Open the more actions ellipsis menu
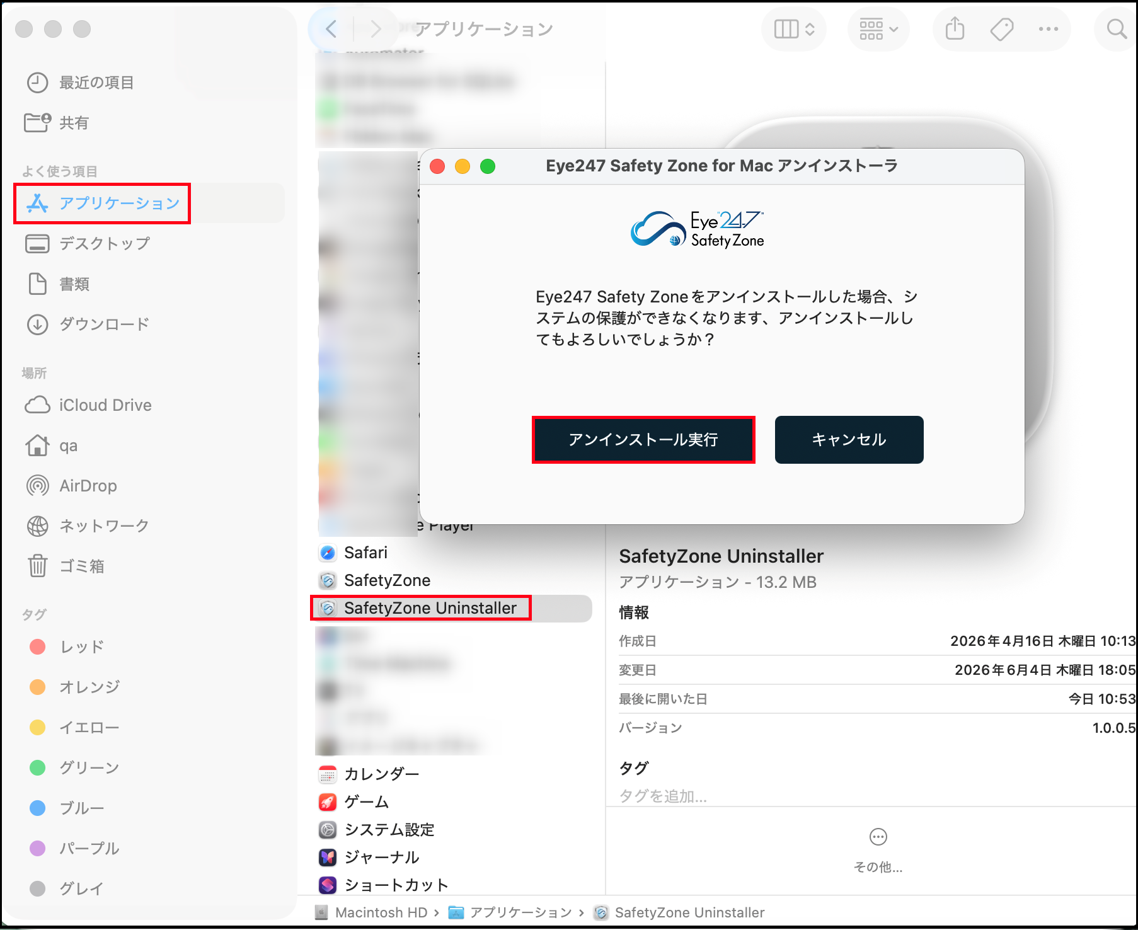Viewport: 1138px width, 930px height. click(x=1049, y=29)
